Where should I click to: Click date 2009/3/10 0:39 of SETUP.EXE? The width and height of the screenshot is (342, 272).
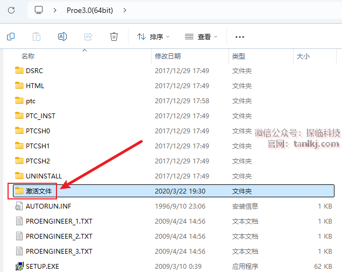pos(178,266)
